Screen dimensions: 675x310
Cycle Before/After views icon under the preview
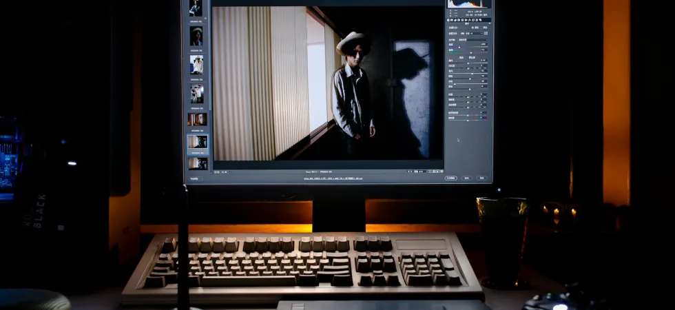coord(430,172)
